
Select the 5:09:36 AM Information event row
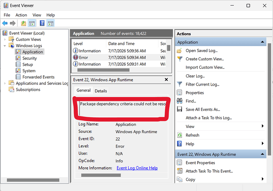119,51
